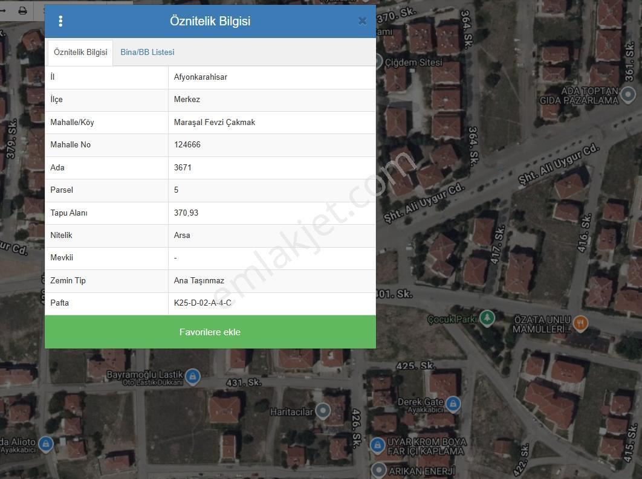Click the Tapu Alanı label
The height and width of the screenshot is (479, 642).
[69, 213]
